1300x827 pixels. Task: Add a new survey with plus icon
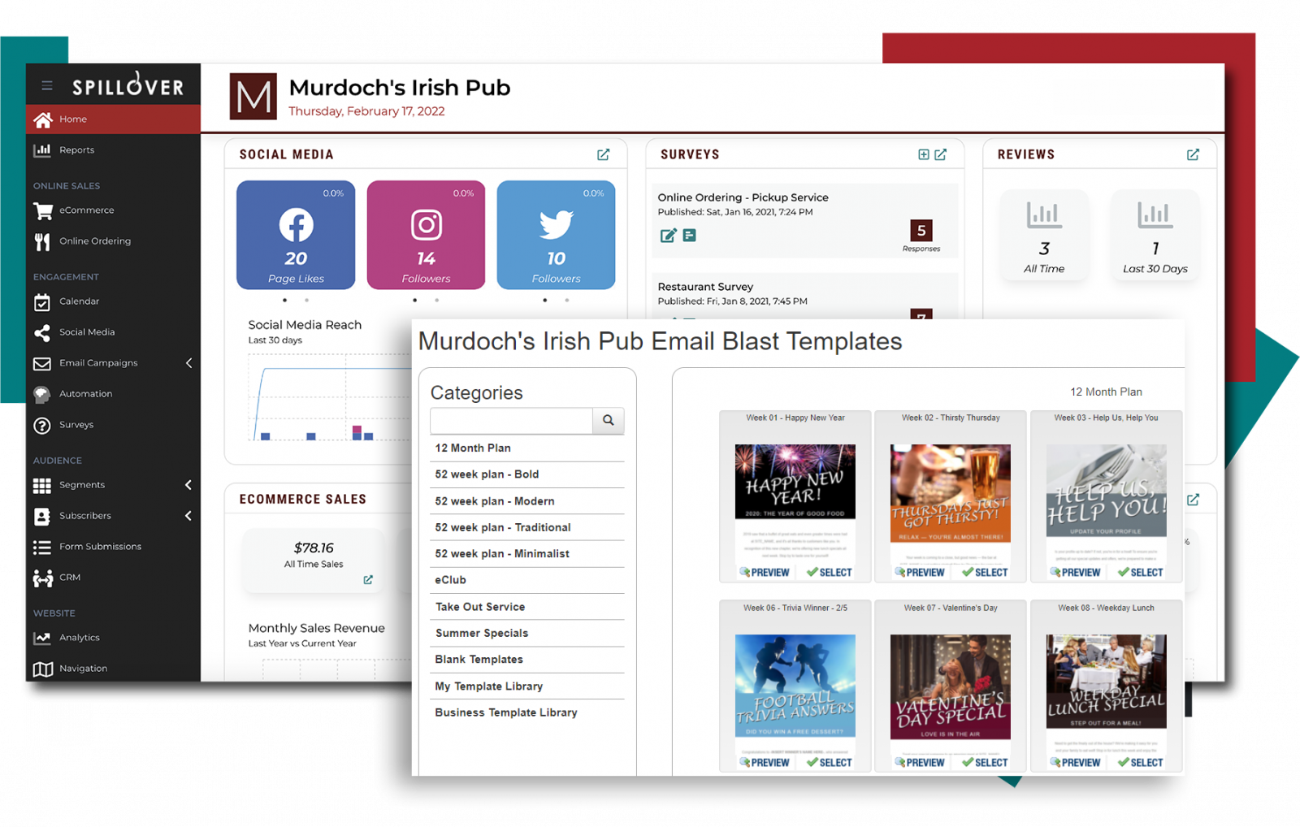(x=924, y=154)
